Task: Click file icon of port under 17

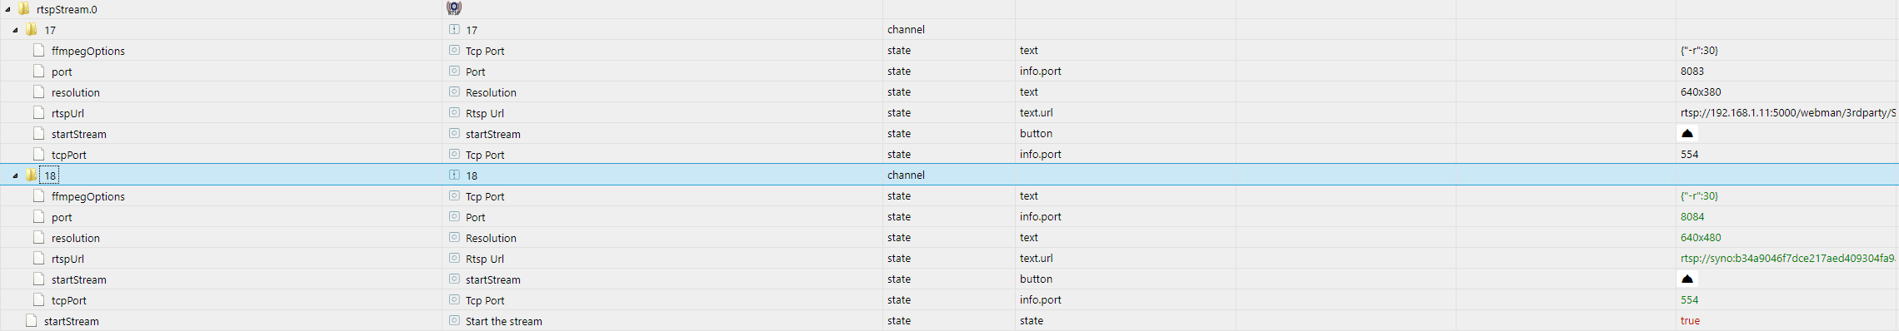Action: point(38,71)
